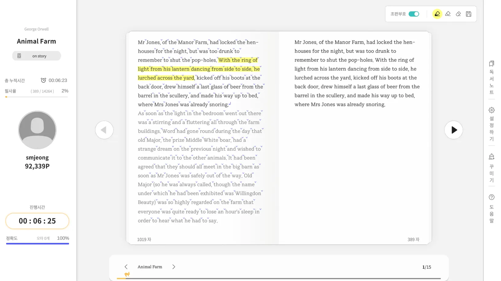Click the bottom chapter progress bar
Viewport: 501px width, 281px height.
[279, 279]
